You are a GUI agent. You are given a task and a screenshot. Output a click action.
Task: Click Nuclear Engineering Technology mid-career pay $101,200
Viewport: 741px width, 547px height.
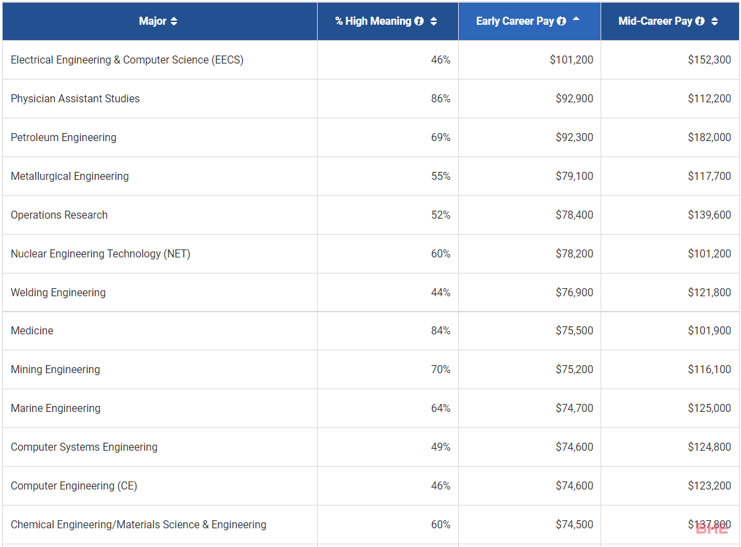pyautogui.click(x=710, y=253)
